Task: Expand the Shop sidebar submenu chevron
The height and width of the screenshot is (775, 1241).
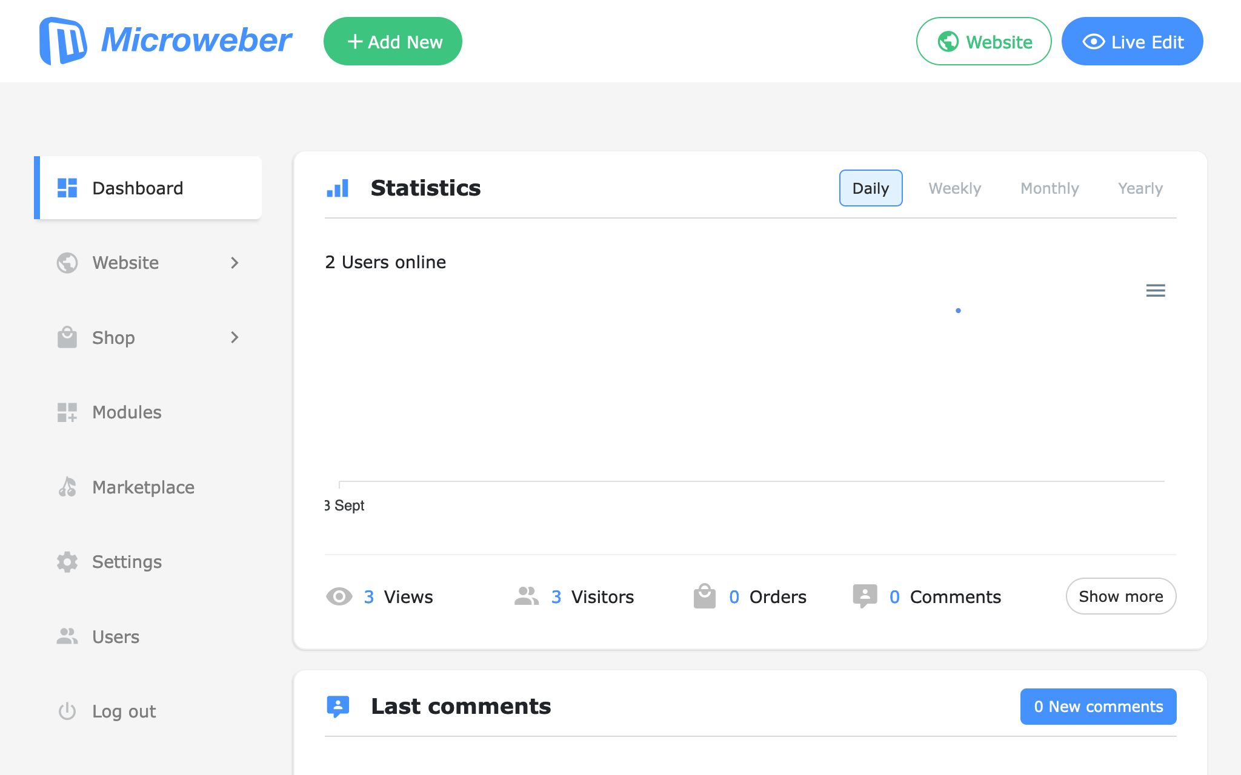Action: 235,337
